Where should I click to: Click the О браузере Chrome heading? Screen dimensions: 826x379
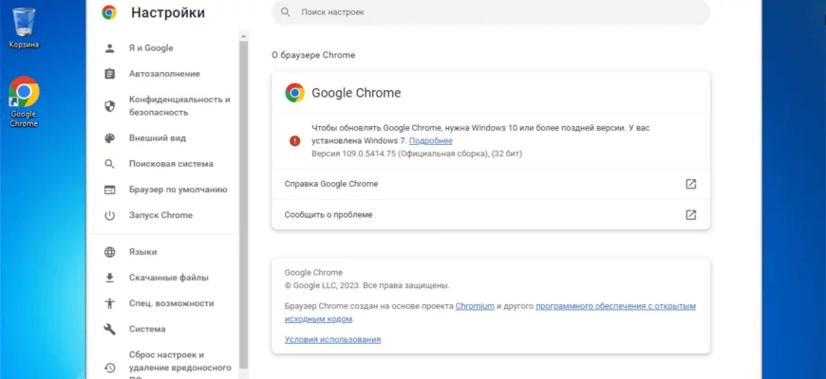(313, 55)
